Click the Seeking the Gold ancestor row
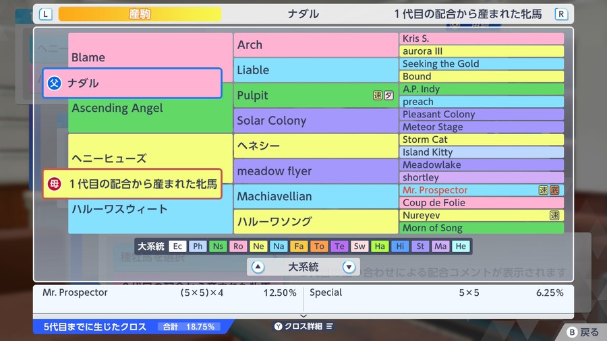The image size is (607, 341). click(x=482, y=64)
